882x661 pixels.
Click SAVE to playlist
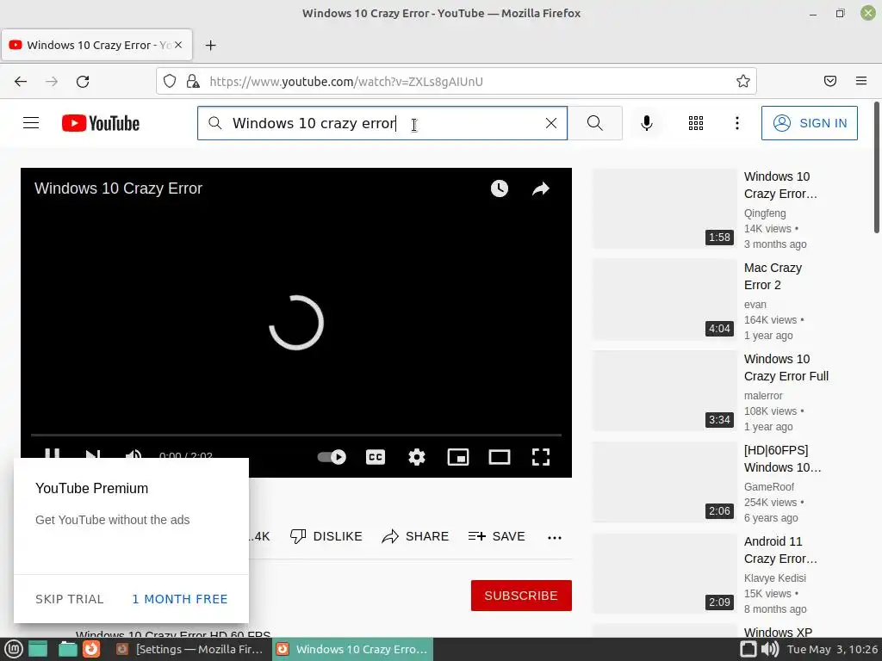pos(496,536)
